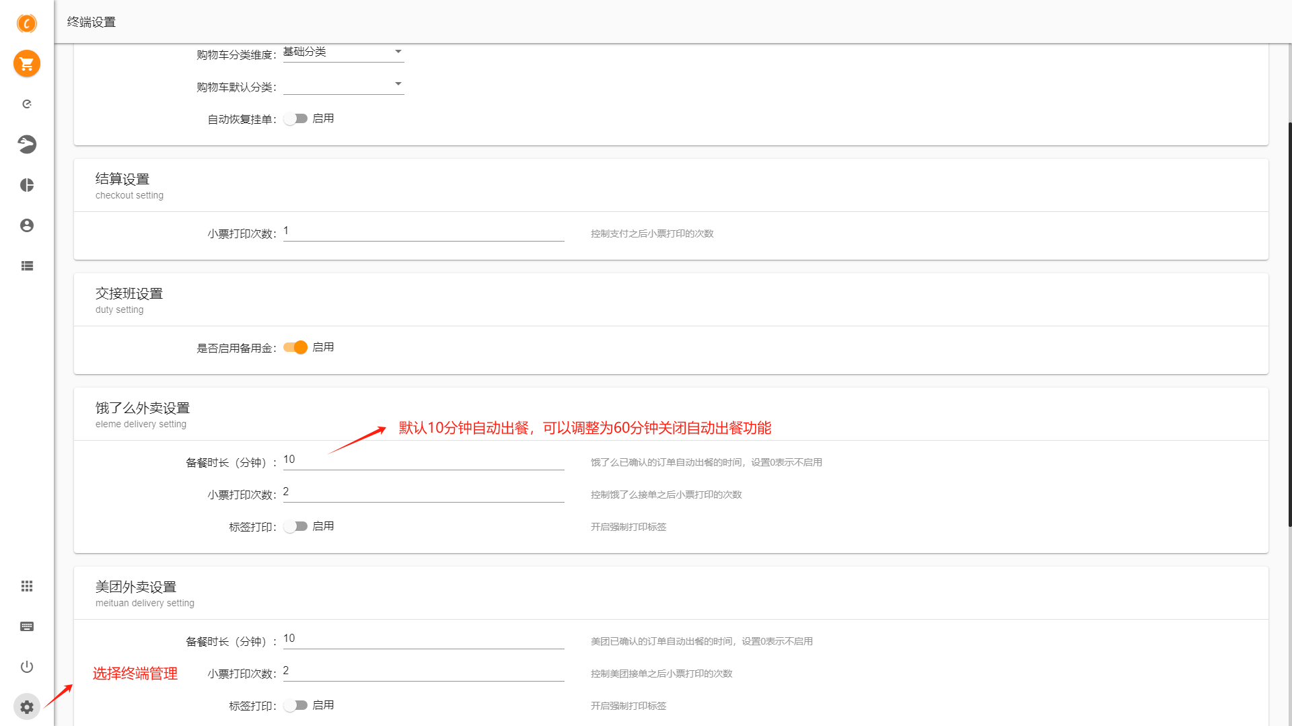Click the 交接班设置 section heading
Screen dimensions: 1292x726
tap(129, 293)
